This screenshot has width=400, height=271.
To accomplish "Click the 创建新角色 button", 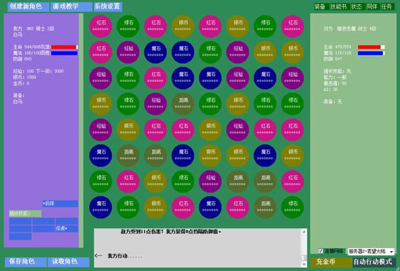I will [26, 6].
